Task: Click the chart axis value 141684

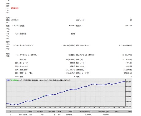Action: (128, 96)
